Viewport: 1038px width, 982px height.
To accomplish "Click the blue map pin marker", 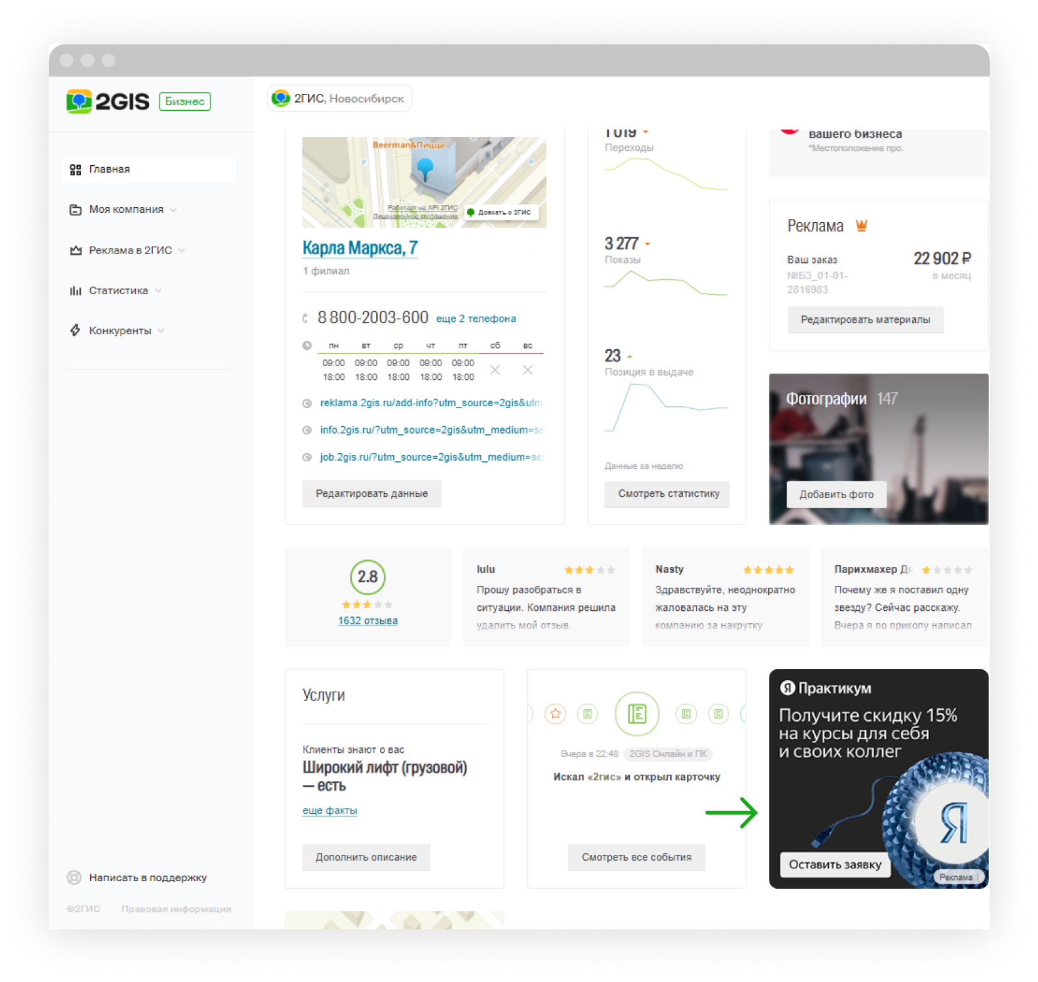I will (x=425, y=169).
